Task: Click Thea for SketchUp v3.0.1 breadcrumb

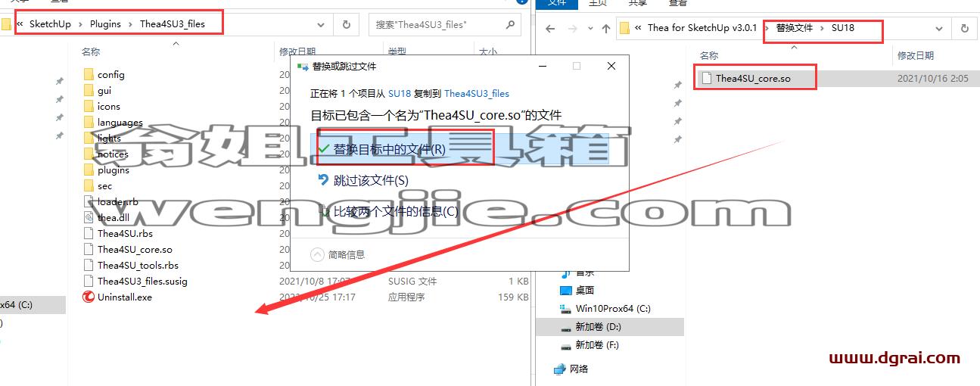Action: coord(702,28)
